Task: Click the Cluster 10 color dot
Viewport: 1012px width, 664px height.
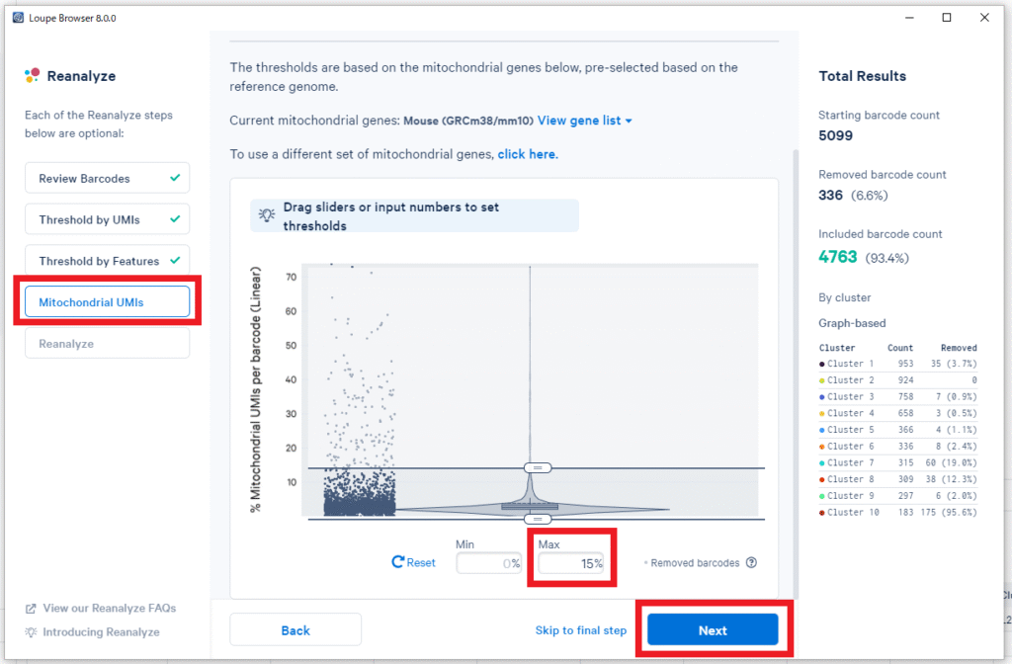Action: pos(822,512)
